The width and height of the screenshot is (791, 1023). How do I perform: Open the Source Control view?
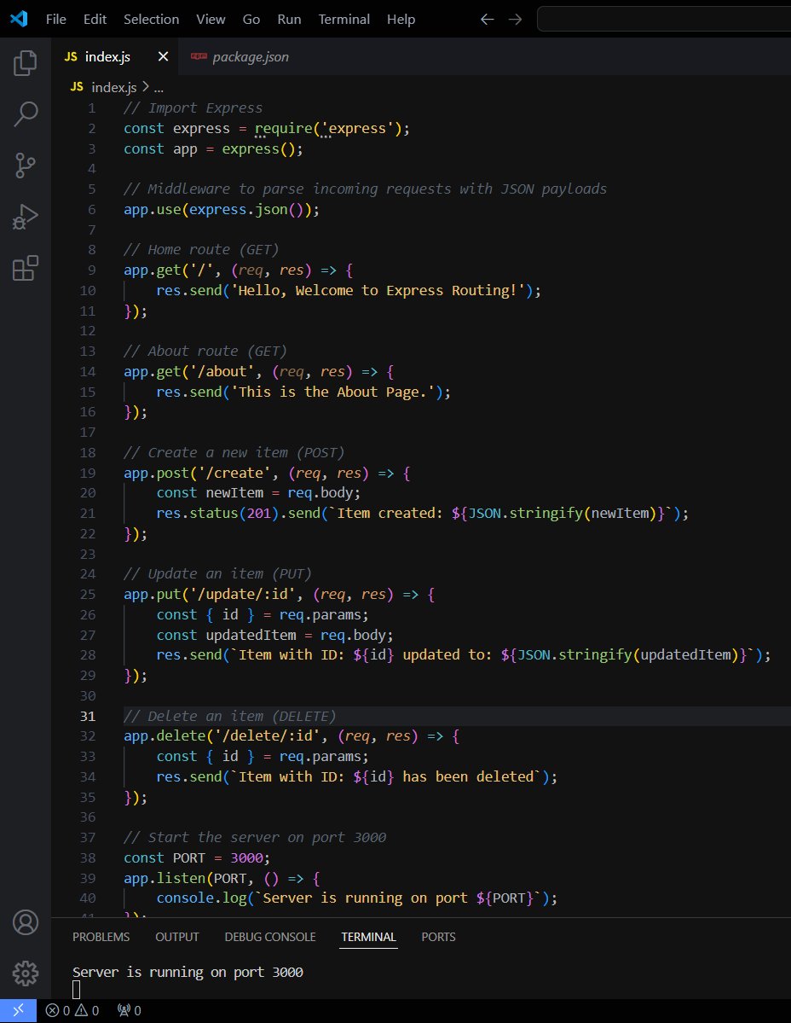[26, 165]
